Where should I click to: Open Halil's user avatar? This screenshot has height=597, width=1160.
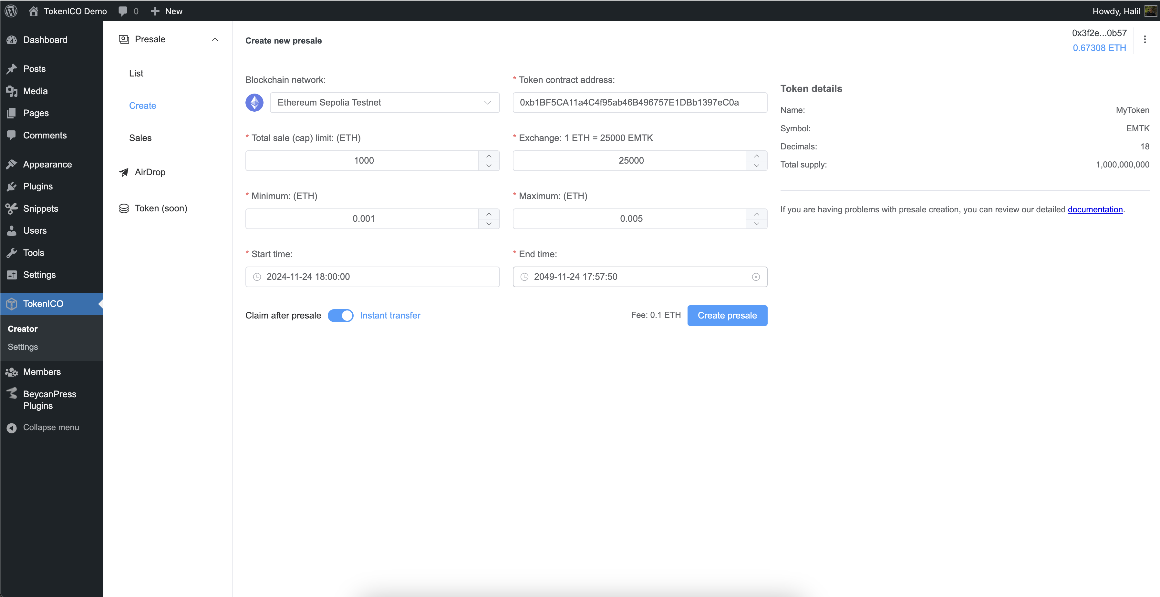(x=1150, y=11)
